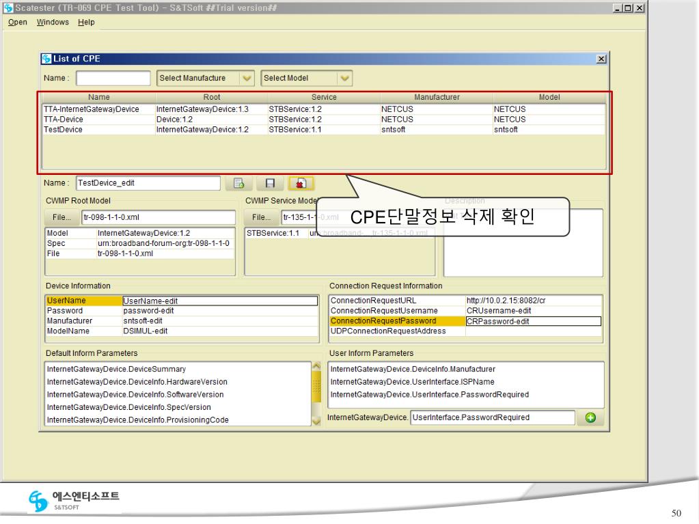Click the save CPE floppy icon

[x=270, y=183]
